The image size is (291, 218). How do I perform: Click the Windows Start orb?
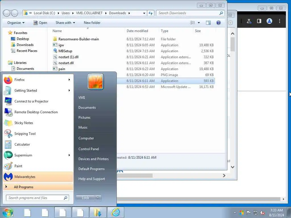point(8,212)
